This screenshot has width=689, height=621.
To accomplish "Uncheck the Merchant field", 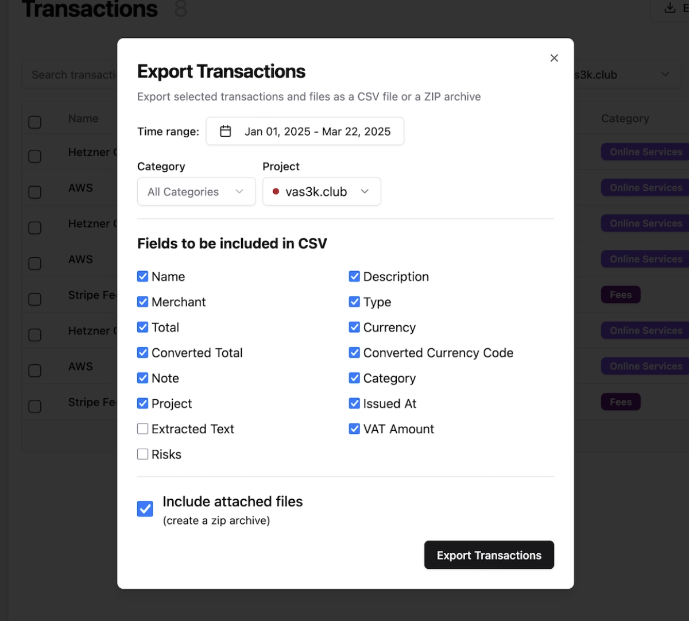I will tap(142, 302).
